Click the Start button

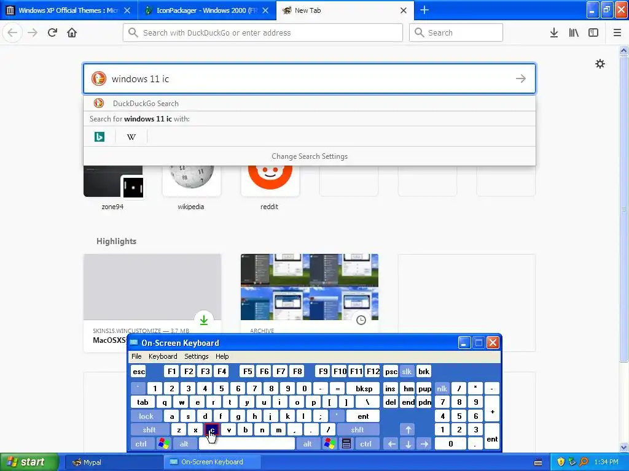(x=29, y=462)
